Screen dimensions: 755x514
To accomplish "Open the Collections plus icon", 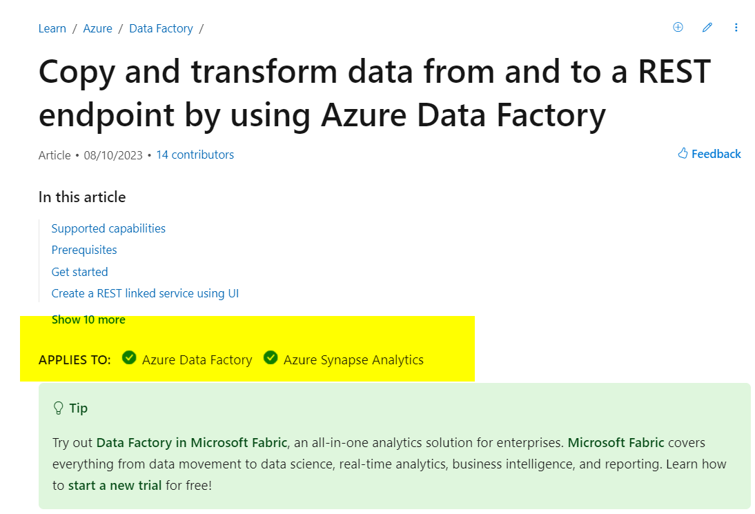I will pyautogui.click(x=678, y=27).
